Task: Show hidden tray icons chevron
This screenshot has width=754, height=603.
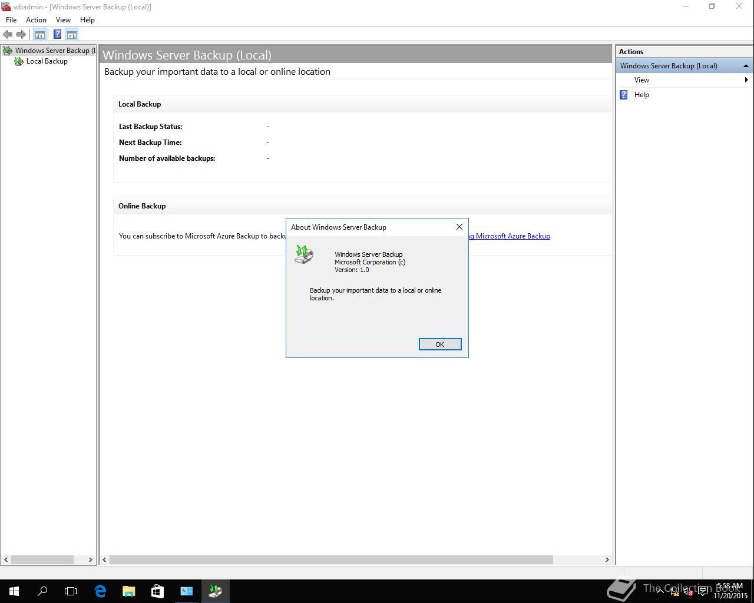Action: [x=660, y=591]
